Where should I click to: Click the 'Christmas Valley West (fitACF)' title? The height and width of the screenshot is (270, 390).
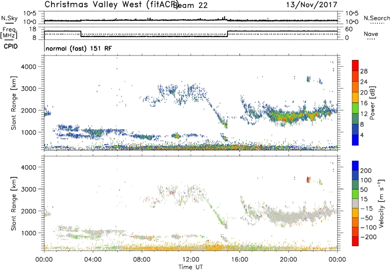(x=111, y=4)
